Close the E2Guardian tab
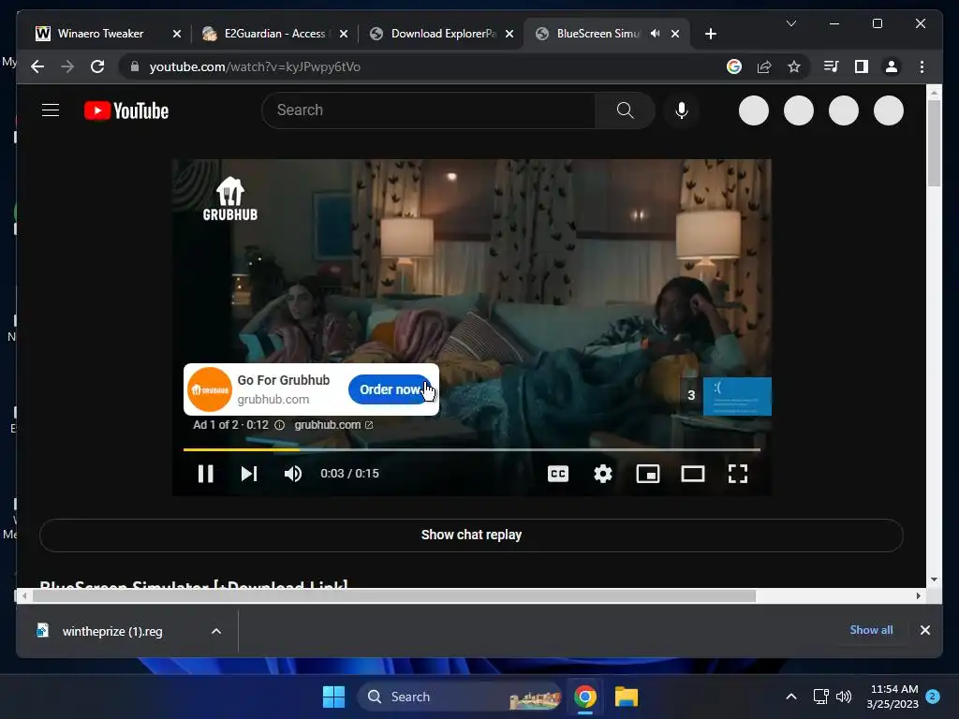Screen dimensions: 959x719 (344, 34)
